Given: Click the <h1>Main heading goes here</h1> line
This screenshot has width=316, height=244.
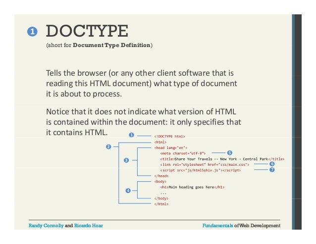Looking at the screenshot, I should coord(192,187).
